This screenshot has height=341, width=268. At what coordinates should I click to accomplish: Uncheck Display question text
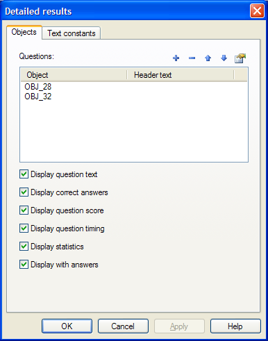pyautogui.click(x=24, y=174)
